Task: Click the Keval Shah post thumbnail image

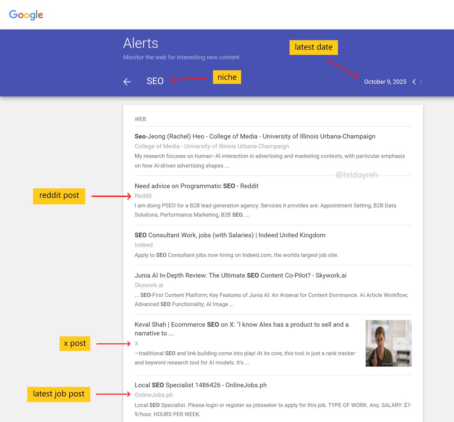Action: click(x=389, y=343)
